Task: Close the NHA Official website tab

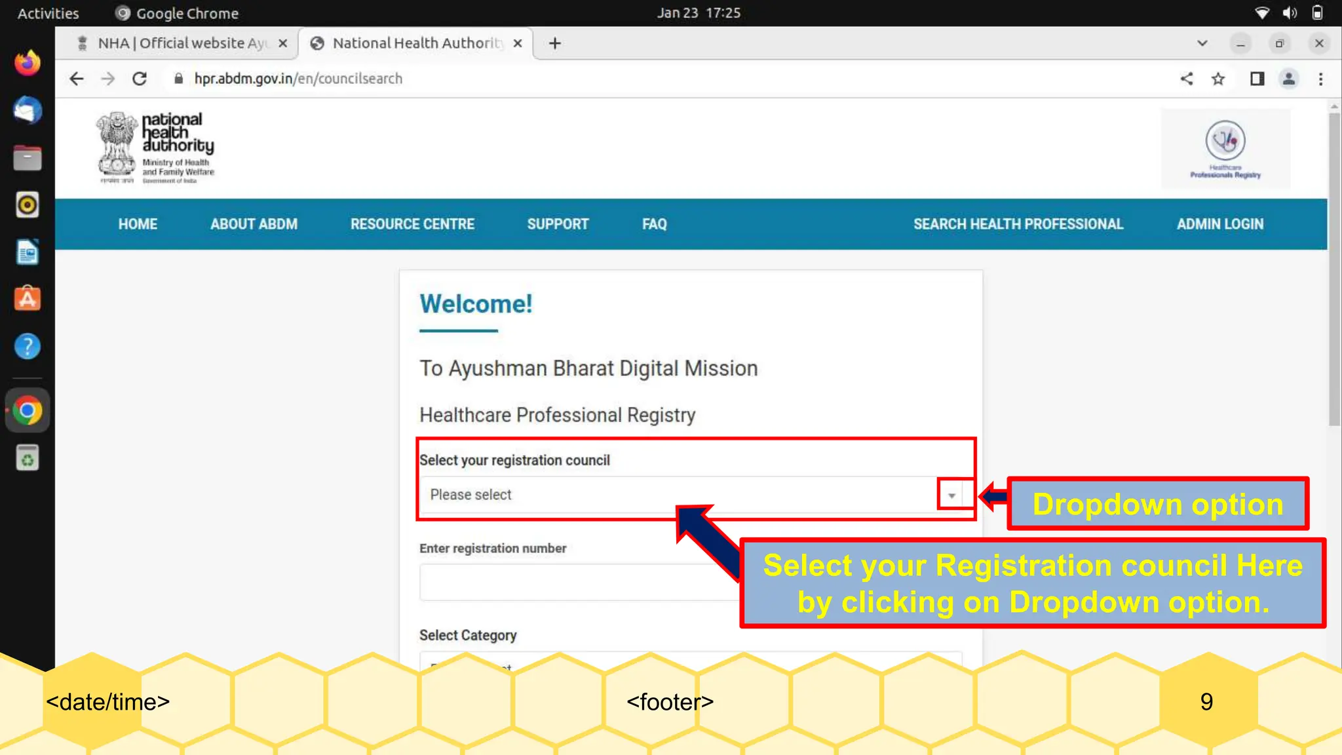Action: pos(283,43)
